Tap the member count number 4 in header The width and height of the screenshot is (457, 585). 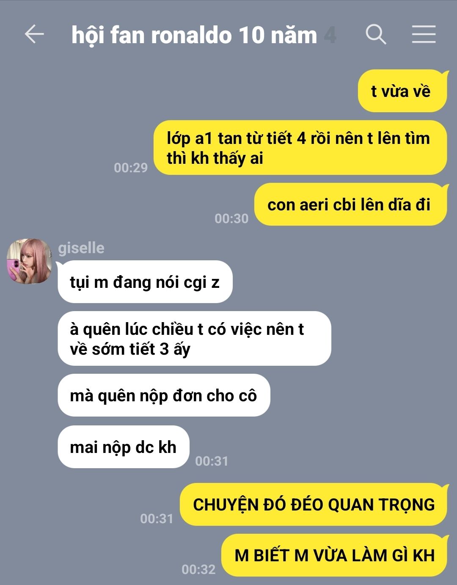pos(330,35)
